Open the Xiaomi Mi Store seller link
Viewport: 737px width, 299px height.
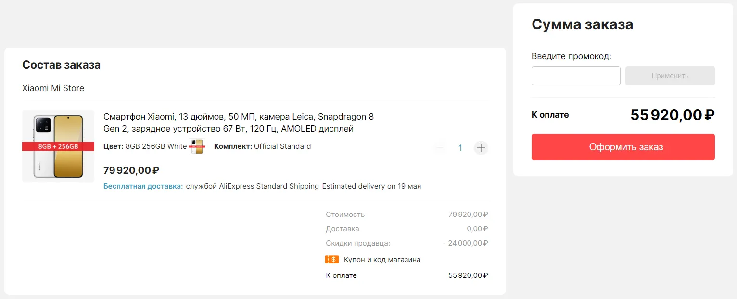[x=53, y=88]
